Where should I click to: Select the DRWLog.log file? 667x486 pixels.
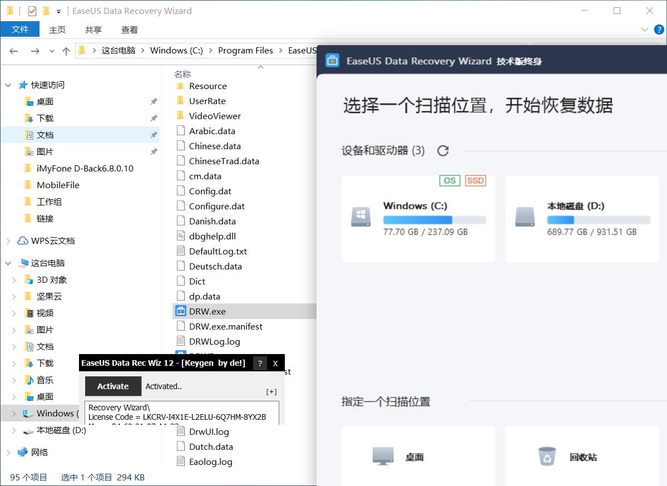pyautogui.click(x=214, y=341)
